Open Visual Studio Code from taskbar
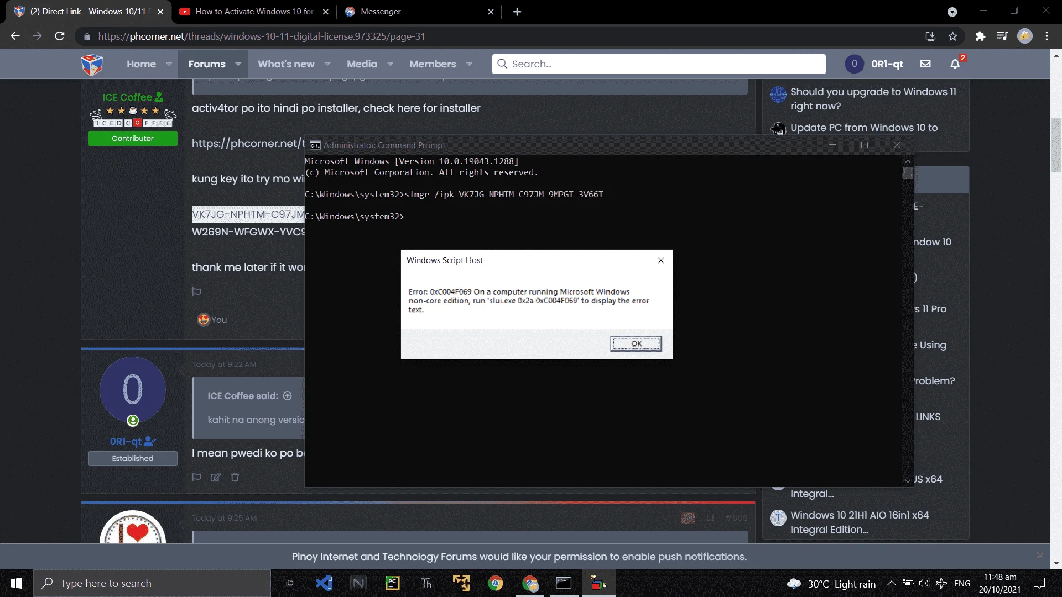The image size is (1062, 597). coord(324,583)
